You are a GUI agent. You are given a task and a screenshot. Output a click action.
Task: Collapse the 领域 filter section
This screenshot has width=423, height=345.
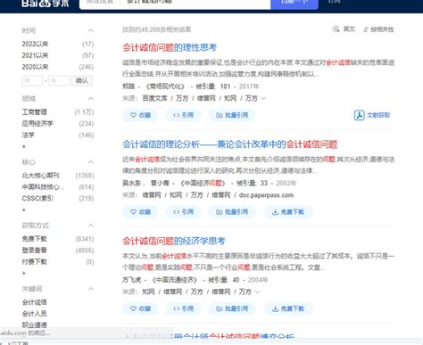point(91,99)
